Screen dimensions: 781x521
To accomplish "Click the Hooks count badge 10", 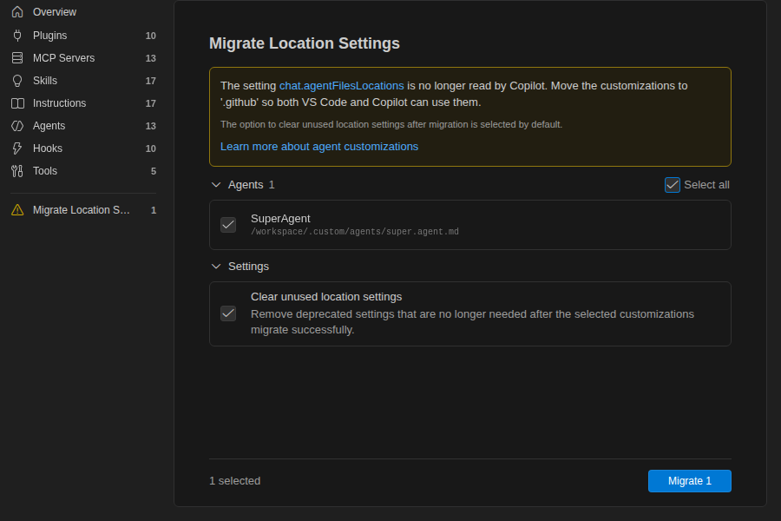I will (x=150, y=148).
